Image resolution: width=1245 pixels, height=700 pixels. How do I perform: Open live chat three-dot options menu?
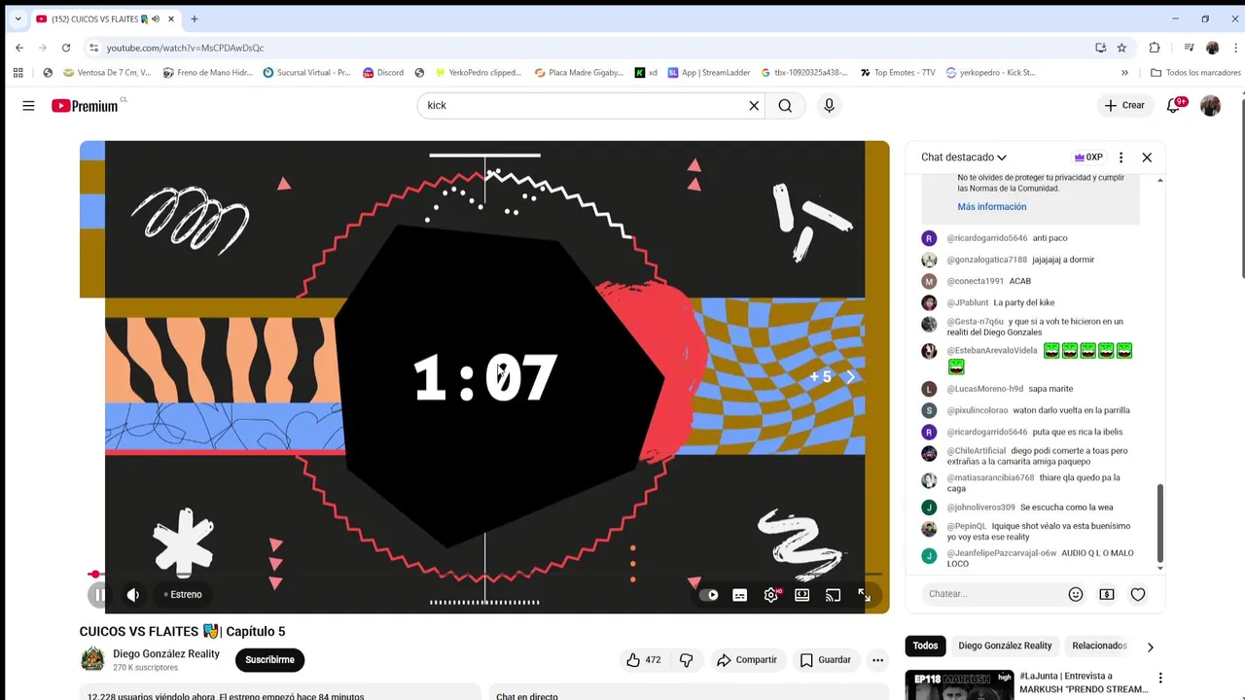click(1120, 157)
